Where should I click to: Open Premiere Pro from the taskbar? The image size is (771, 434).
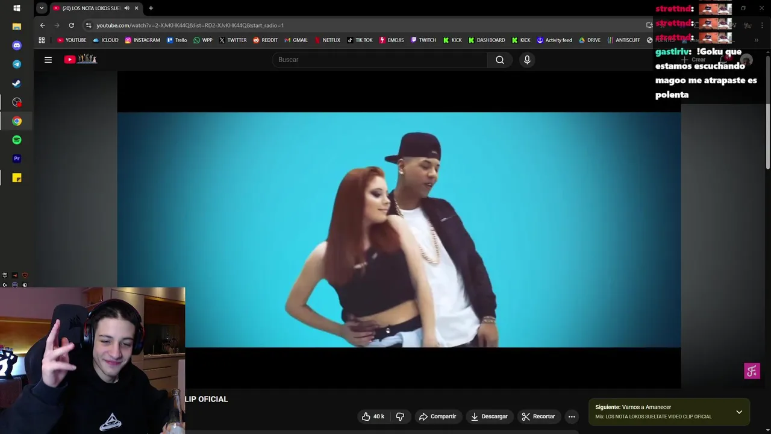click(17, 159)
